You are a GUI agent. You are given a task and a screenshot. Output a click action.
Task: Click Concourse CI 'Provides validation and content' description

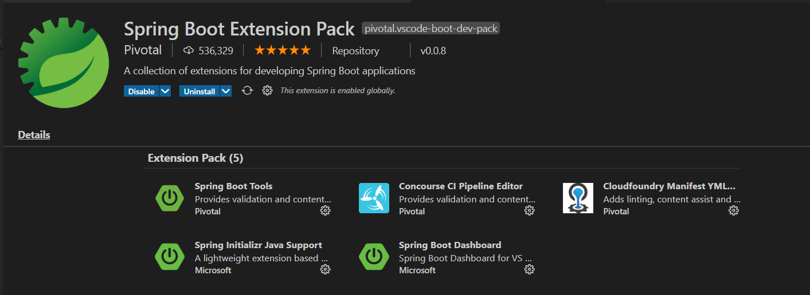click(467, 200)
